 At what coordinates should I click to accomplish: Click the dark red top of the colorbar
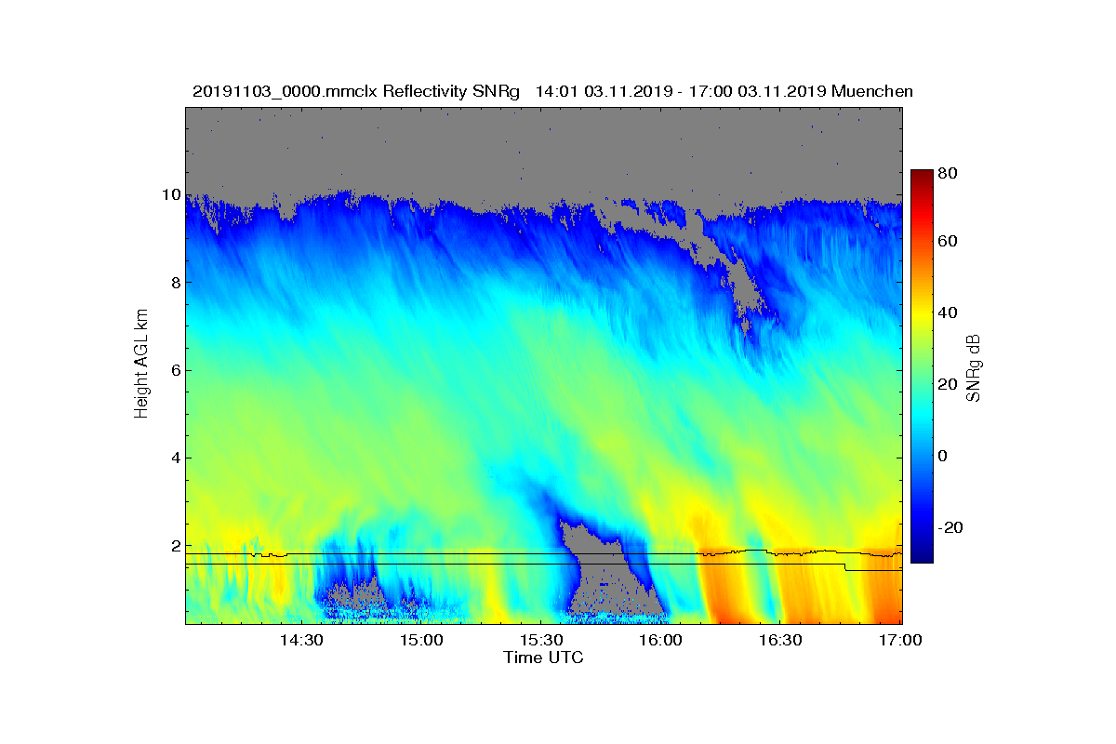921,177
